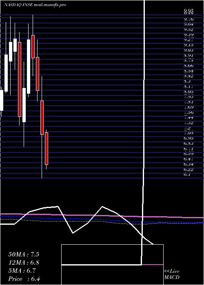Image resolution: width=204 pixels, height=285 pixels.
Task: Click the 6.47 price axis label
Action: click(188, 159)
